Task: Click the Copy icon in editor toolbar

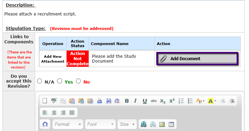Action: click(x=63, y=101)
